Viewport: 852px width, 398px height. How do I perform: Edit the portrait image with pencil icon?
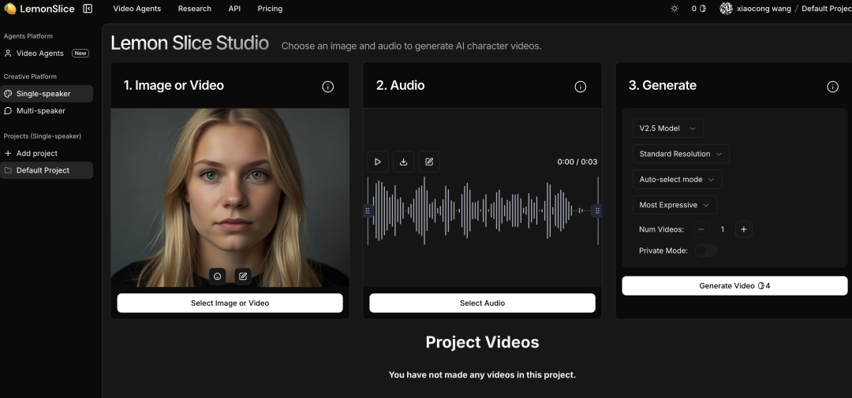pos(243,276)
